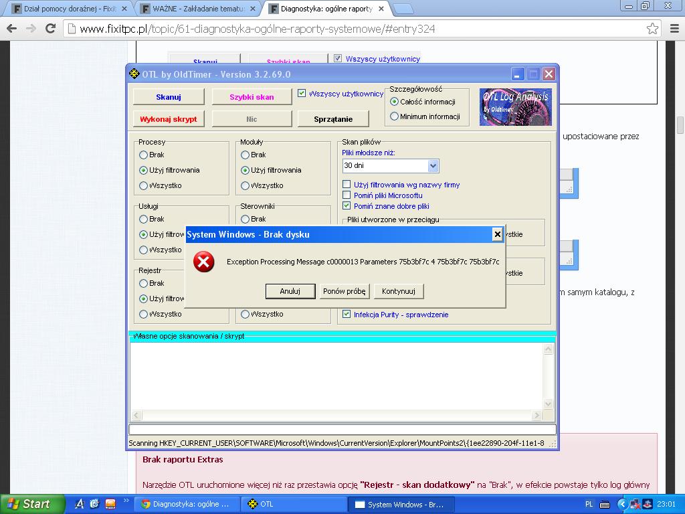Expand hidden system tray icons

click(x=623, y=505)
